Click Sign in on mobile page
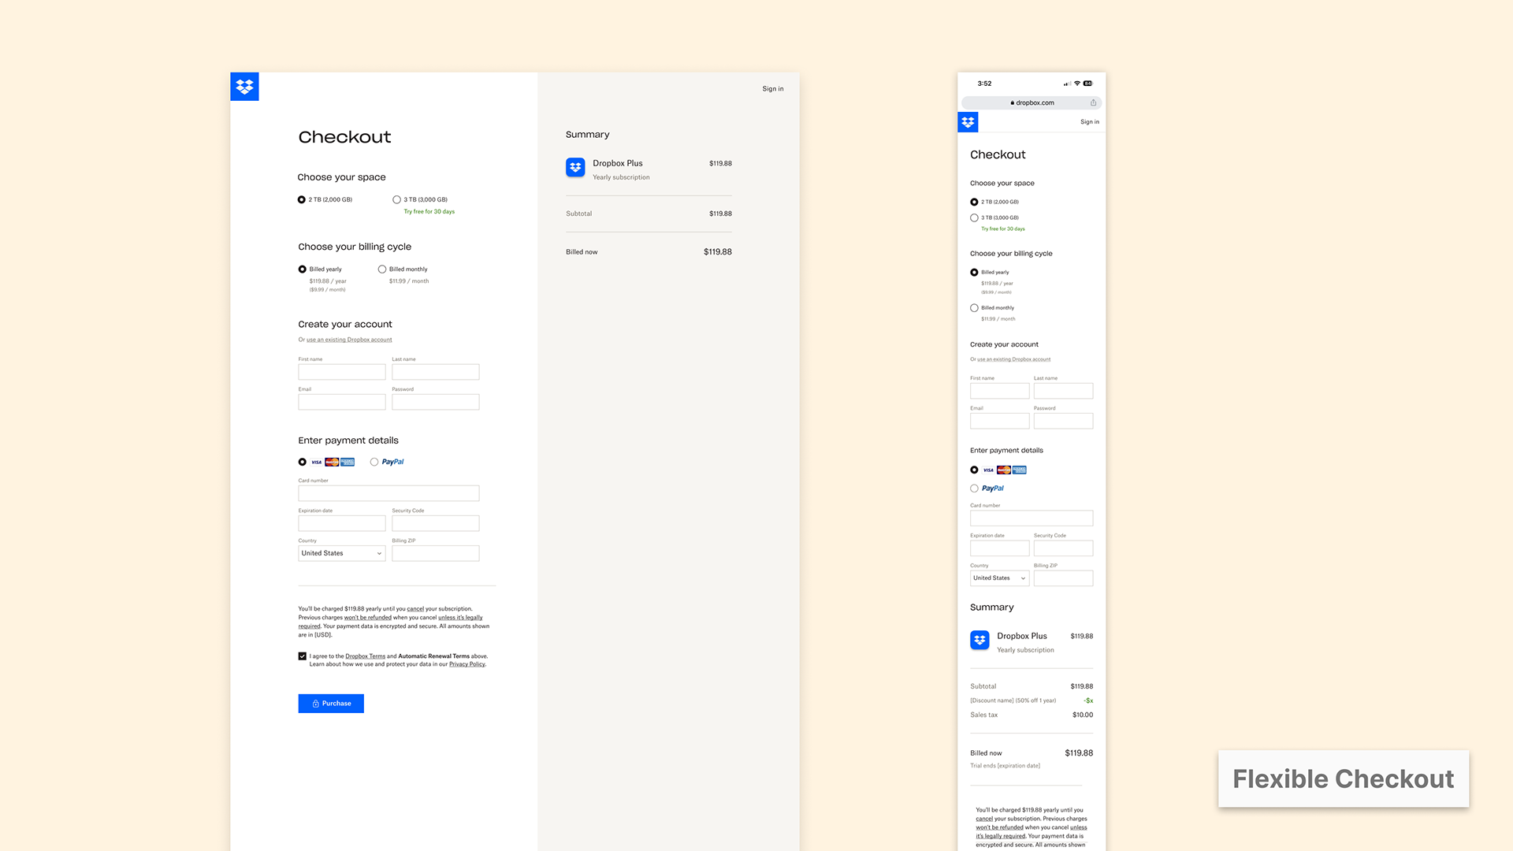This screenshot has width=1513, height=851. click(x=1089, y=122)
